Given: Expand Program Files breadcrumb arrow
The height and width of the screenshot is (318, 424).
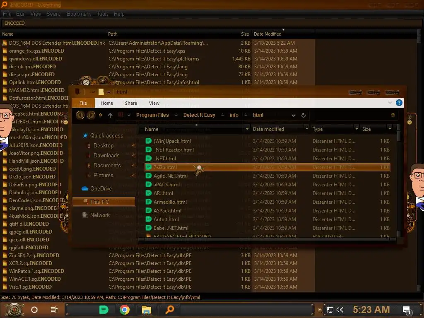Looking at the screenshot, I should (176, 115).
